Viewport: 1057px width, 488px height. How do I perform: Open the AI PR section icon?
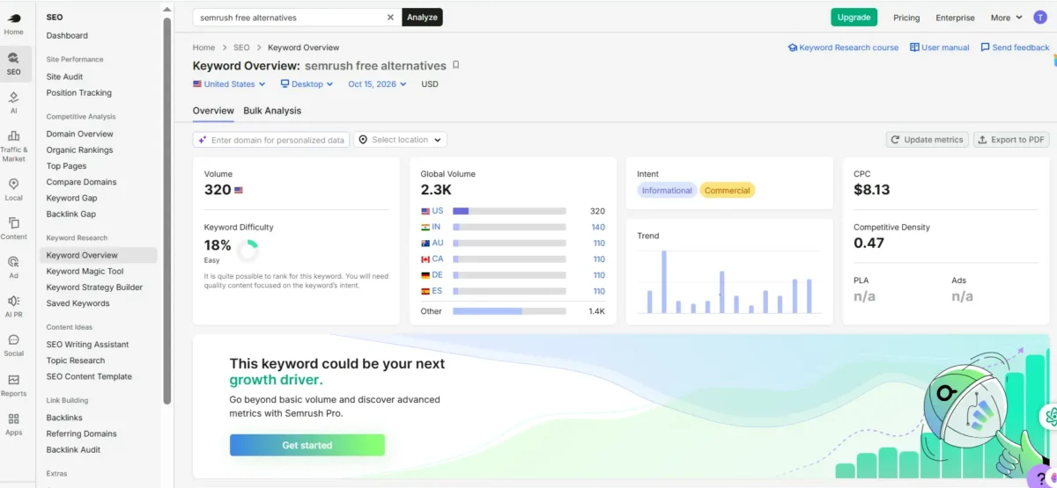click(x=13, y=305)
